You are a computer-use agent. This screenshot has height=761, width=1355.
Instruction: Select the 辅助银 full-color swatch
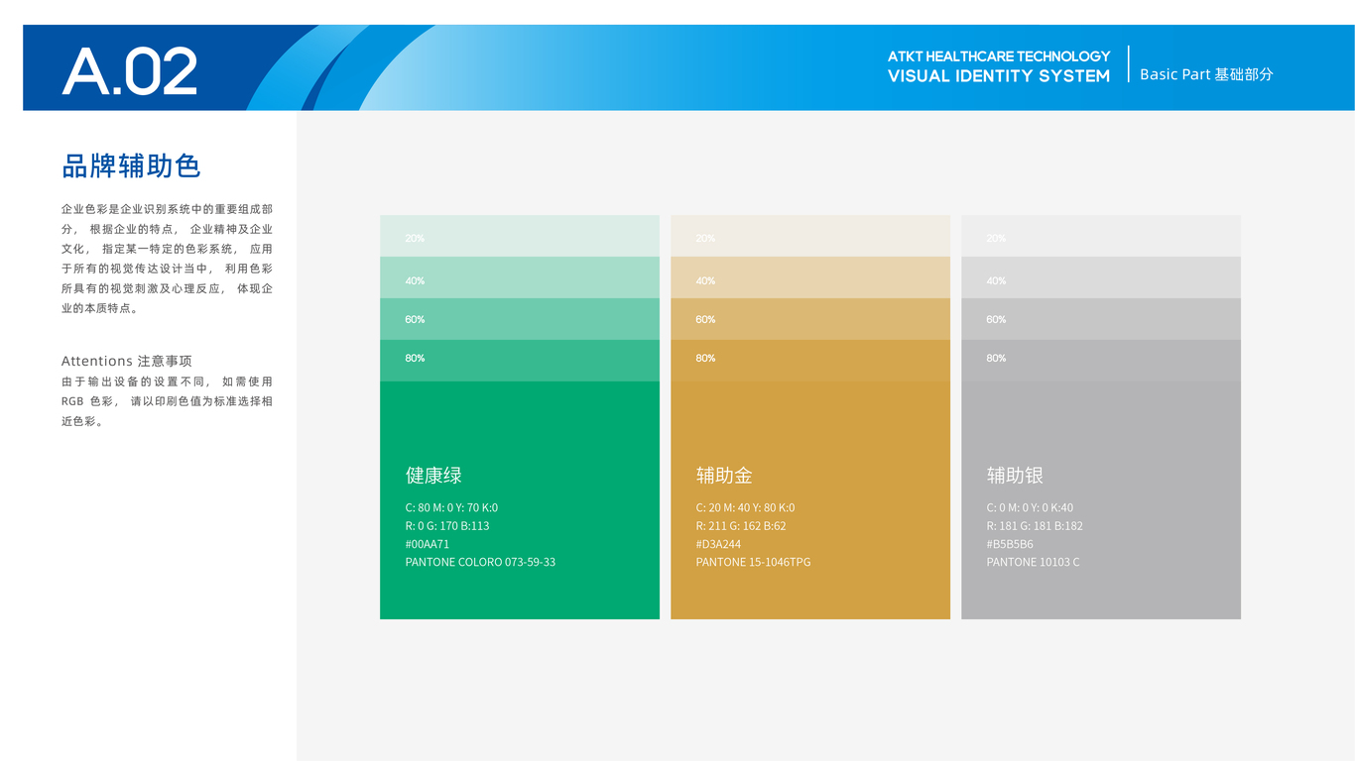[1101, 500]
